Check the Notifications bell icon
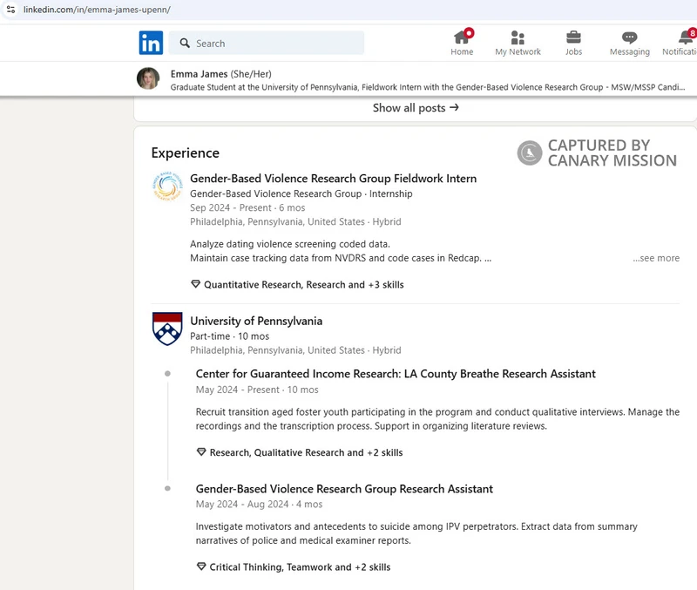 [x=685, y=37]
